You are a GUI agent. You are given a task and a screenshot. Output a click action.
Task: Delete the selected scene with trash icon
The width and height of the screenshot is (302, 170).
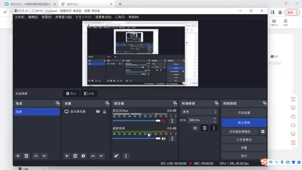pyautogui.click(x=26, y=156)
